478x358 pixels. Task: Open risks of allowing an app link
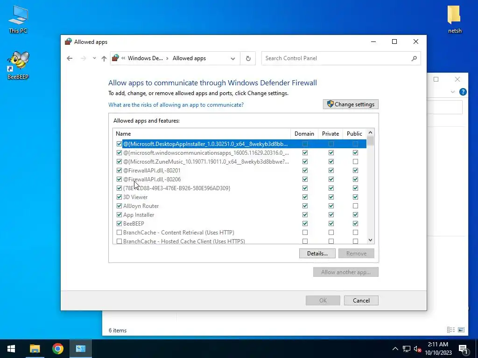176,105
